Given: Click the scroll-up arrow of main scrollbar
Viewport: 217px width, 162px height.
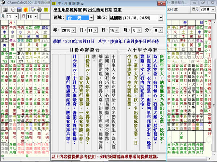Looking at the screenshot, I should pyautogui.click(x=214, y=22).
